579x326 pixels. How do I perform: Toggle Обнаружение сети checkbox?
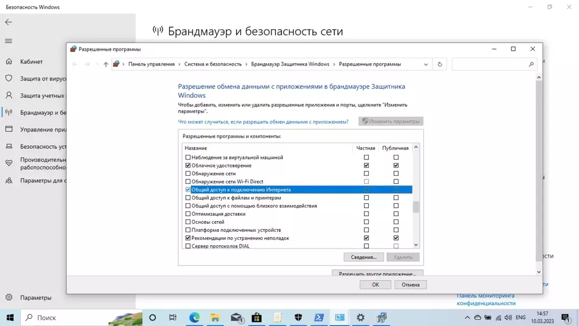pyautogui.click(x=188, y=174)
